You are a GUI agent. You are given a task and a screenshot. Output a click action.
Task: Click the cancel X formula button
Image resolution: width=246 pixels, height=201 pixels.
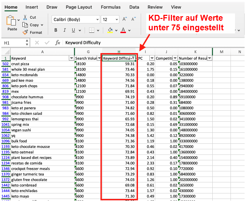[37, 43]
